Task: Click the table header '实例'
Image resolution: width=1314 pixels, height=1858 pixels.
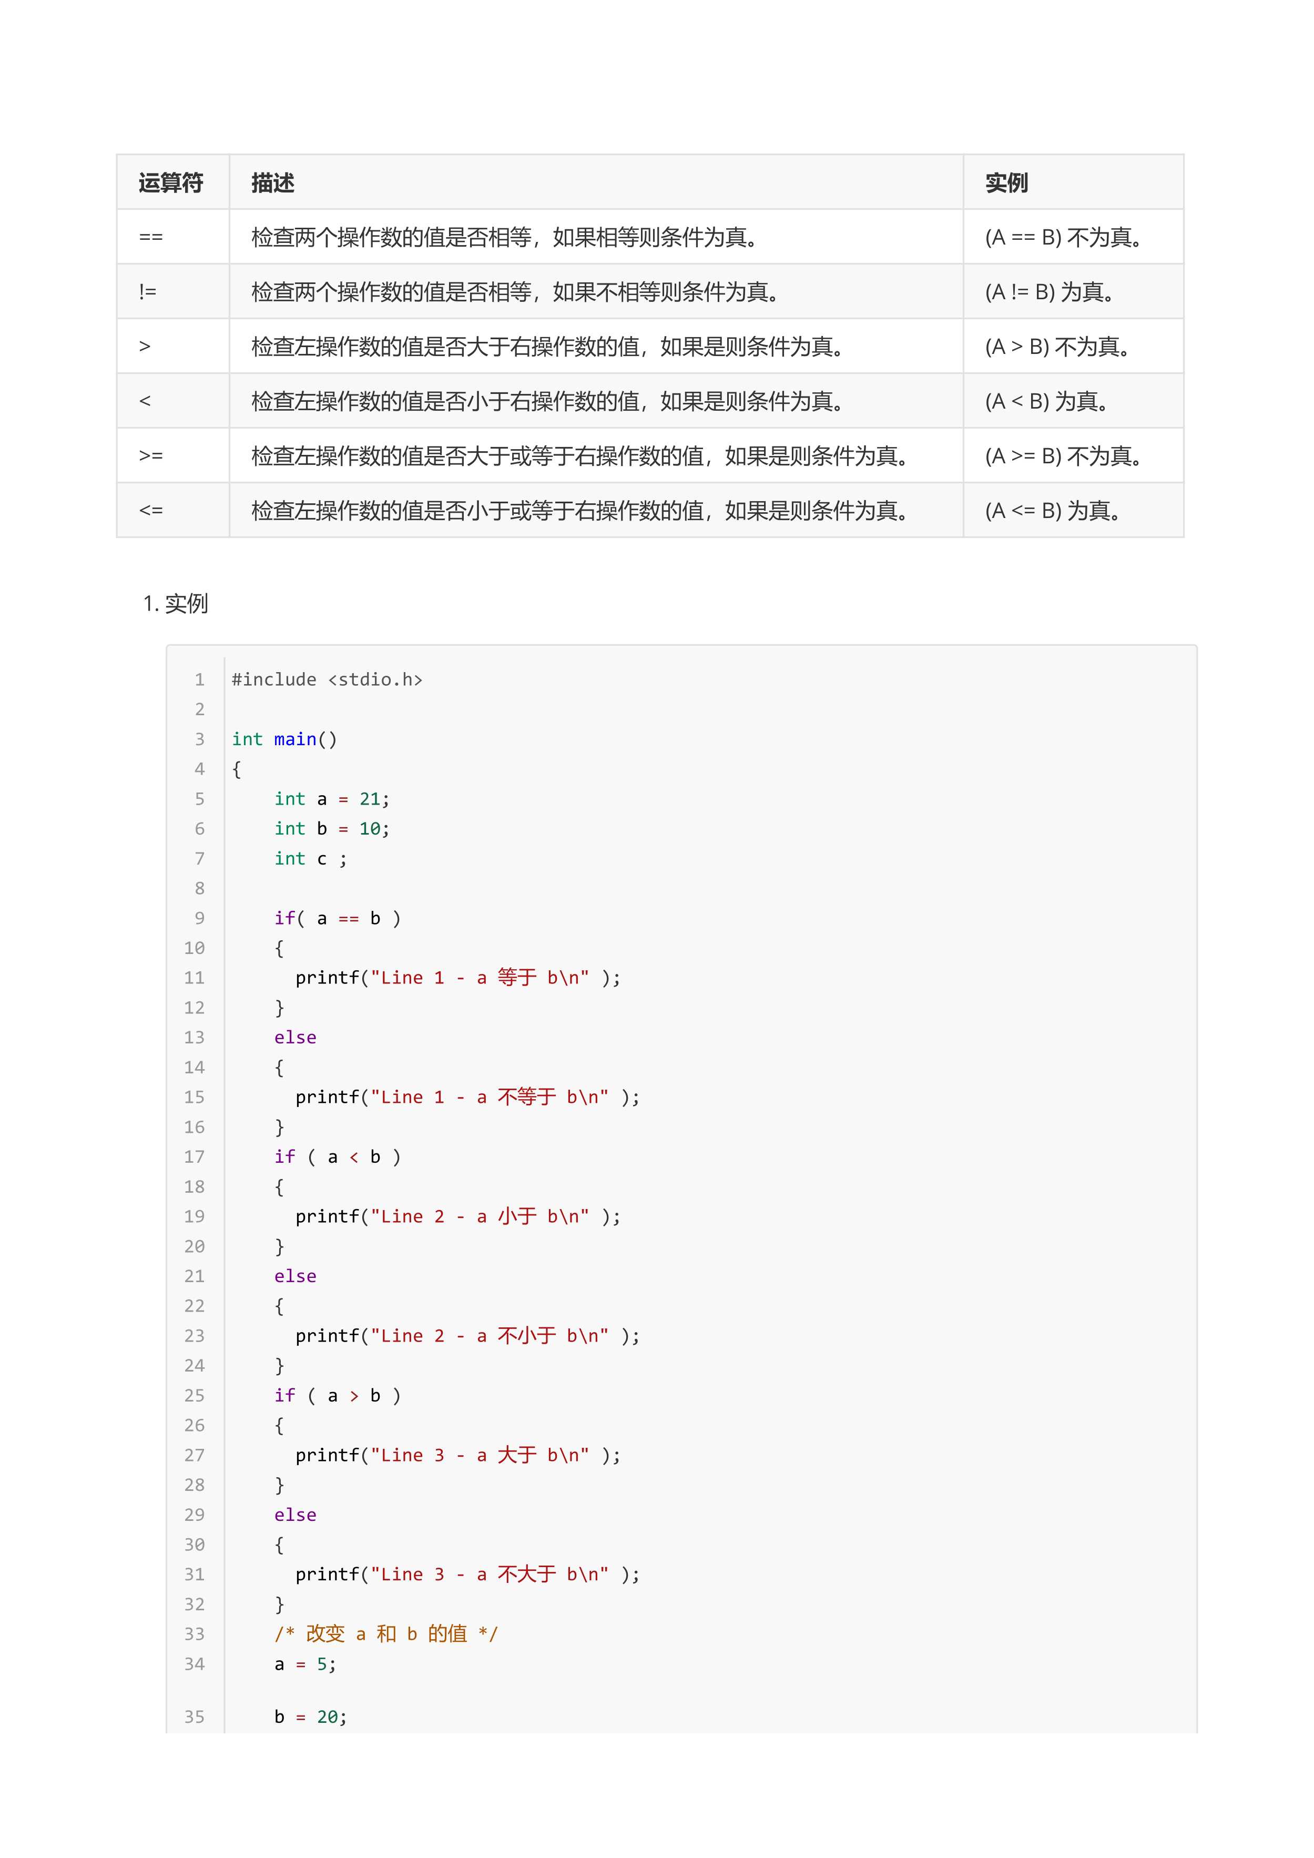Action: pyautogui.click(x=1006, y=183)
